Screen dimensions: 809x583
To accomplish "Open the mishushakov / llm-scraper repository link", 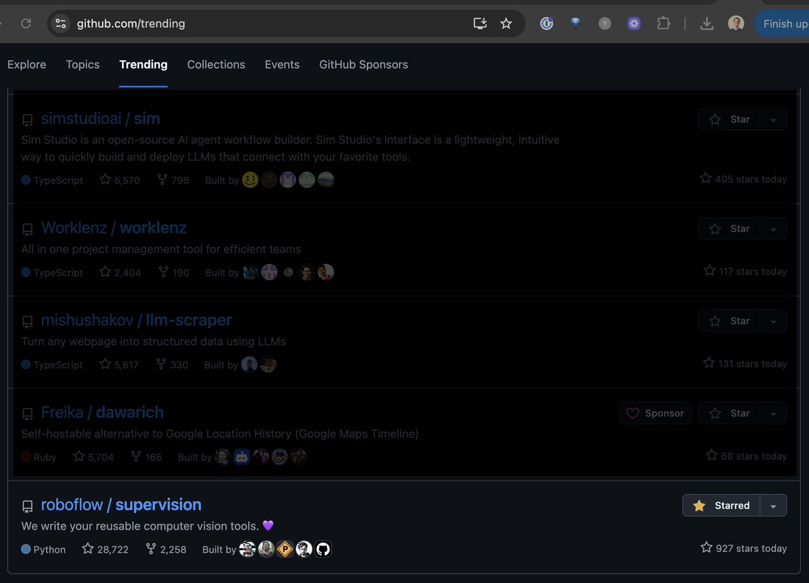I will point(136,320).
